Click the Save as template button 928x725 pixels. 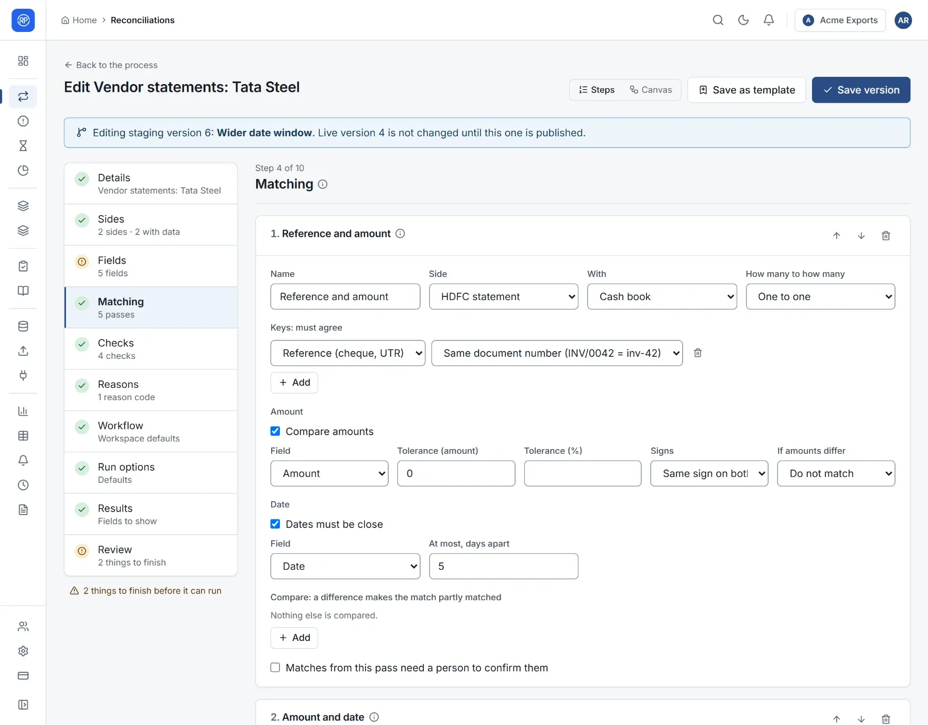(747, 90)
